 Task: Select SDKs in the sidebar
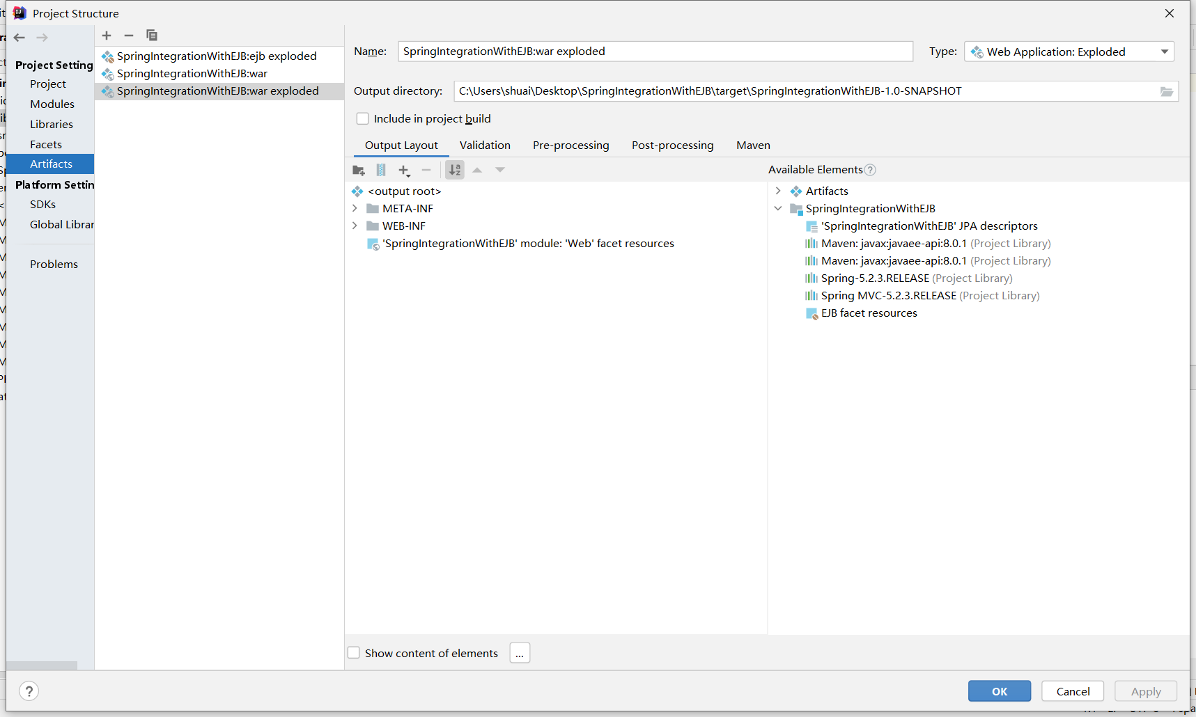click(42, 205)
